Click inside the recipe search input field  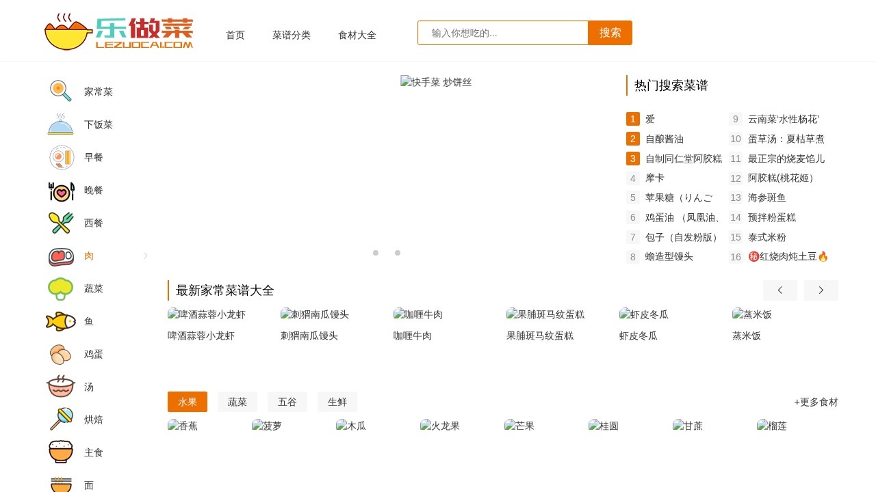pos(503,32)
